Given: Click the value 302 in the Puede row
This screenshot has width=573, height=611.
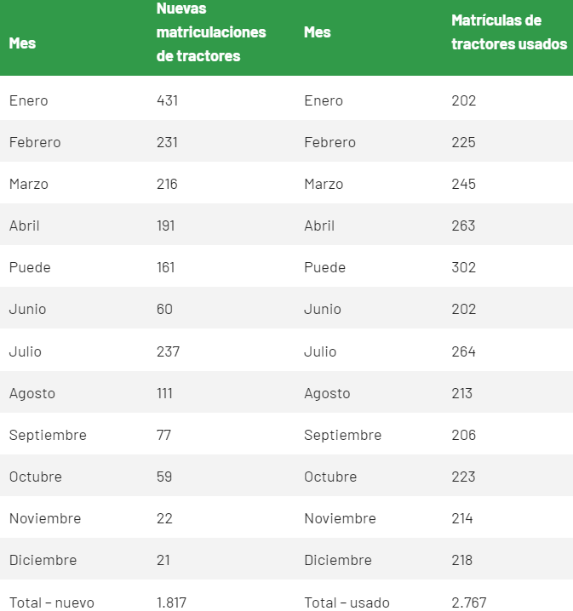Looking at the screenshot, I should (x=463, y=267).
